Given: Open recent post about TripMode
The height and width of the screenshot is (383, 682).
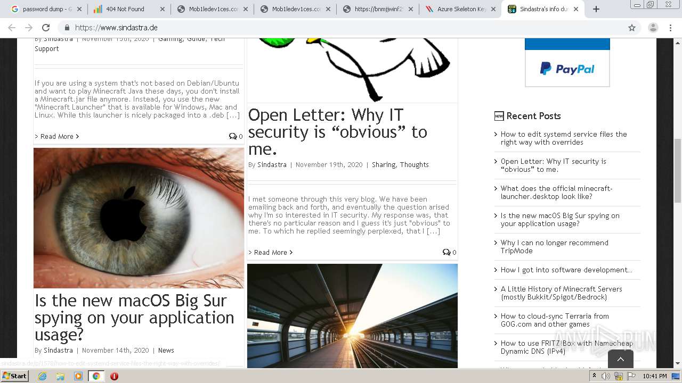Looking at the screenshot, I should coord(554,247).
